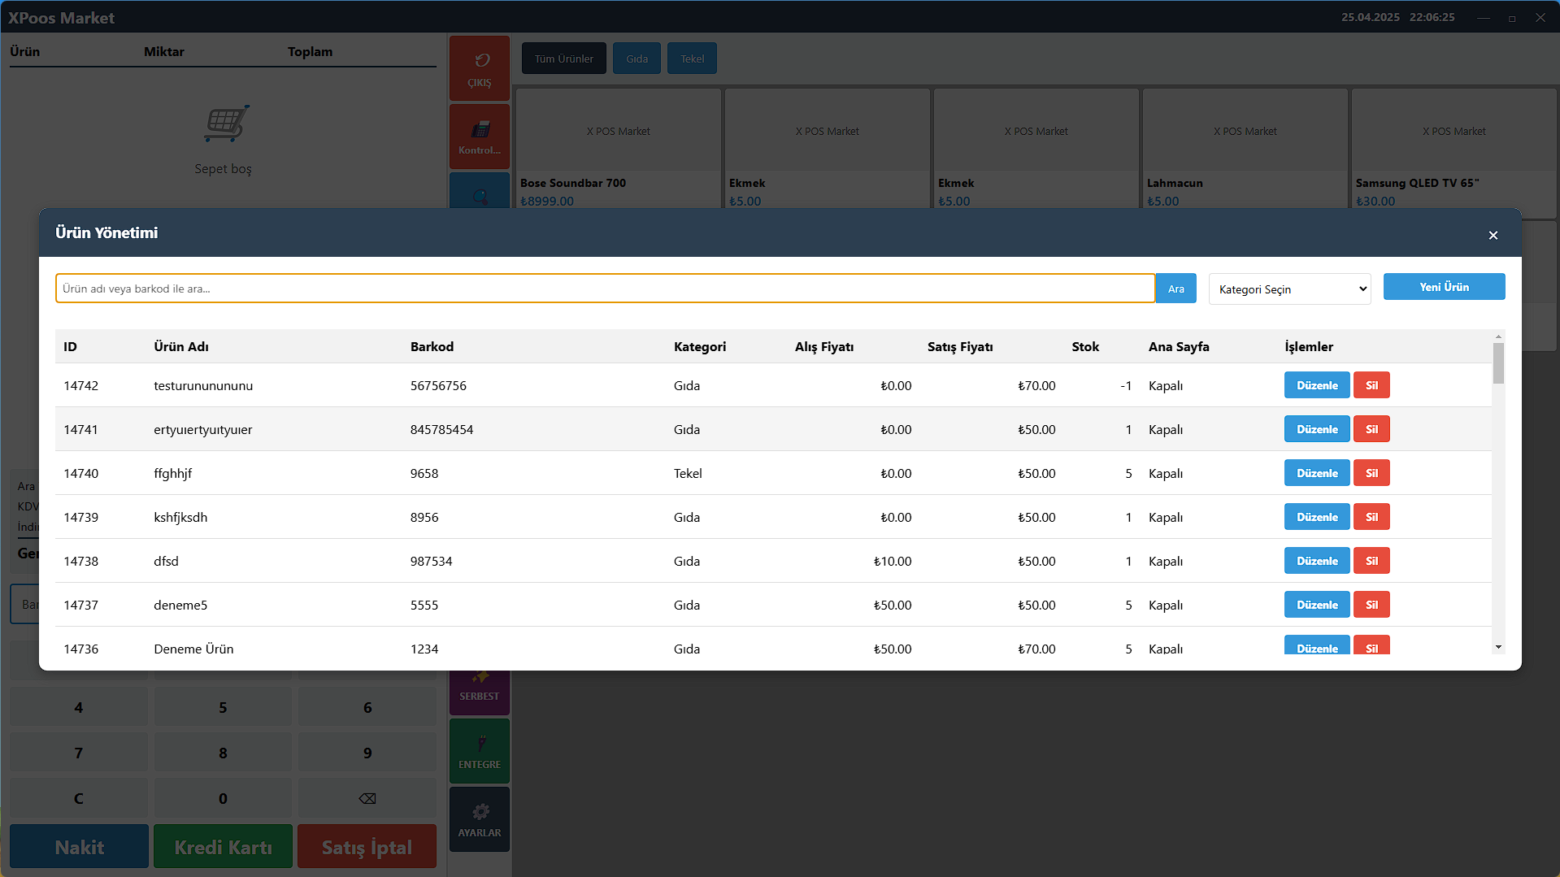Click the magnifier search sidebar icon
The height and width of the screenshot is (877, 1560).
click(x=480, y=195)
